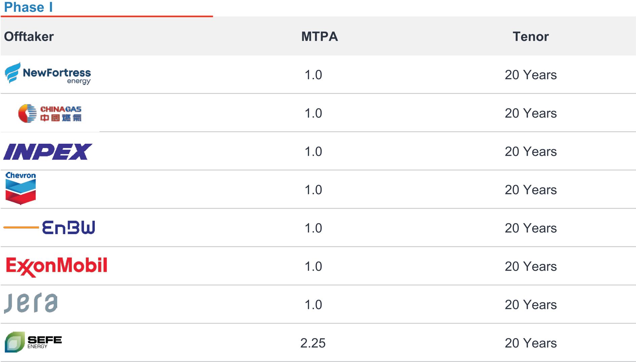Click the China Gas logo

(x=50, y=113)
